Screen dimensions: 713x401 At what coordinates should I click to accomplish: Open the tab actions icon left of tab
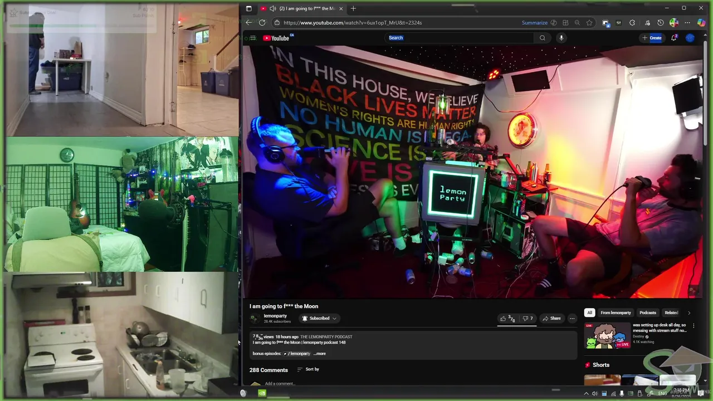click(x=248, y=8)
